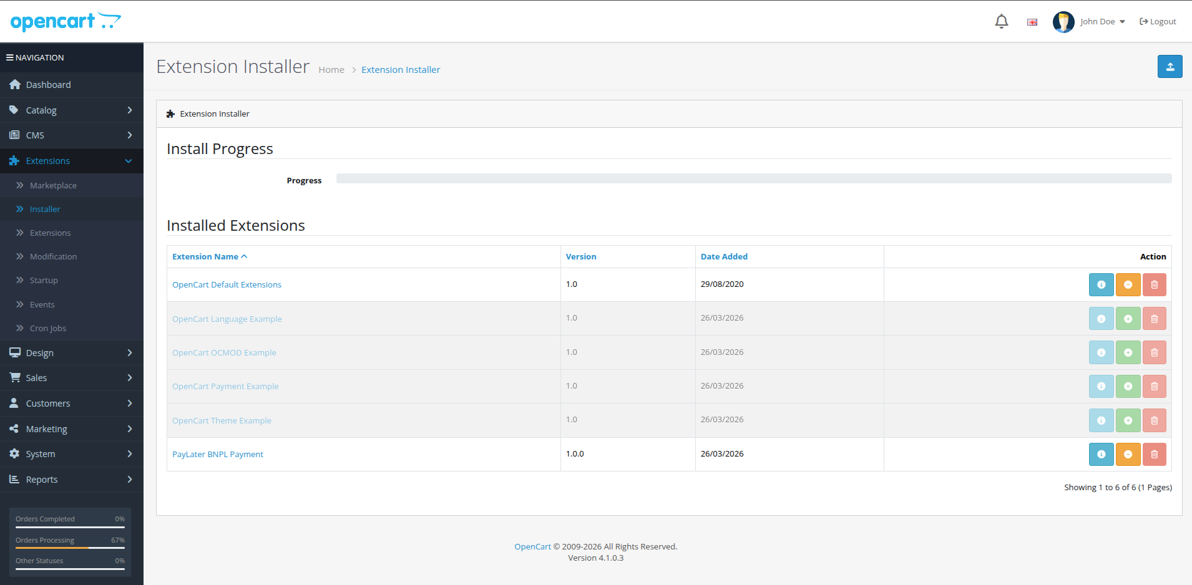Screen dimensions: 1192x585
Task: Delete OpenCart Language Example
Action: tap(1155, 319)
